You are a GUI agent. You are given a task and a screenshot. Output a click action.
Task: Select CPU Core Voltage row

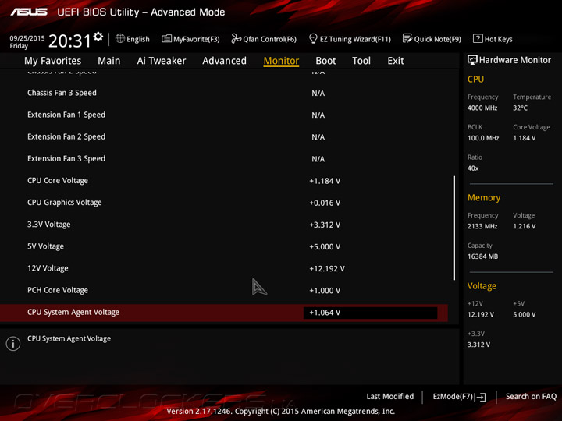point(224,181)
